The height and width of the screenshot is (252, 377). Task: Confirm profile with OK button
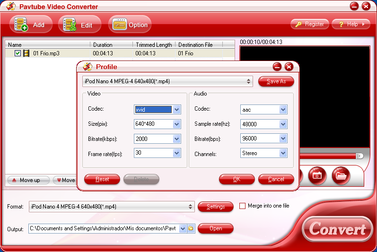pos(237,179)
